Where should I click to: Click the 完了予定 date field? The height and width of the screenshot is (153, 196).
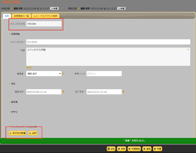tap(104, 92)
